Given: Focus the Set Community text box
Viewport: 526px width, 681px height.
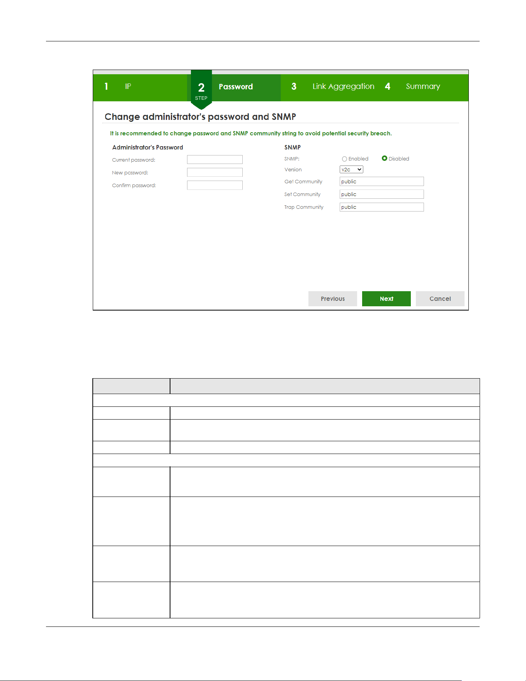Looking at the screenshot, I should tap(382, 194).
